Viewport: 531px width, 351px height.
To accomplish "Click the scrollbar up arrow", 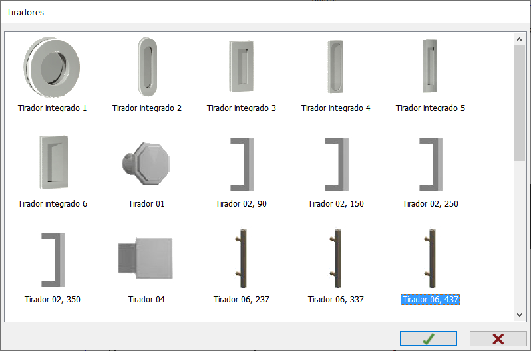I will [x=519, y=39].
